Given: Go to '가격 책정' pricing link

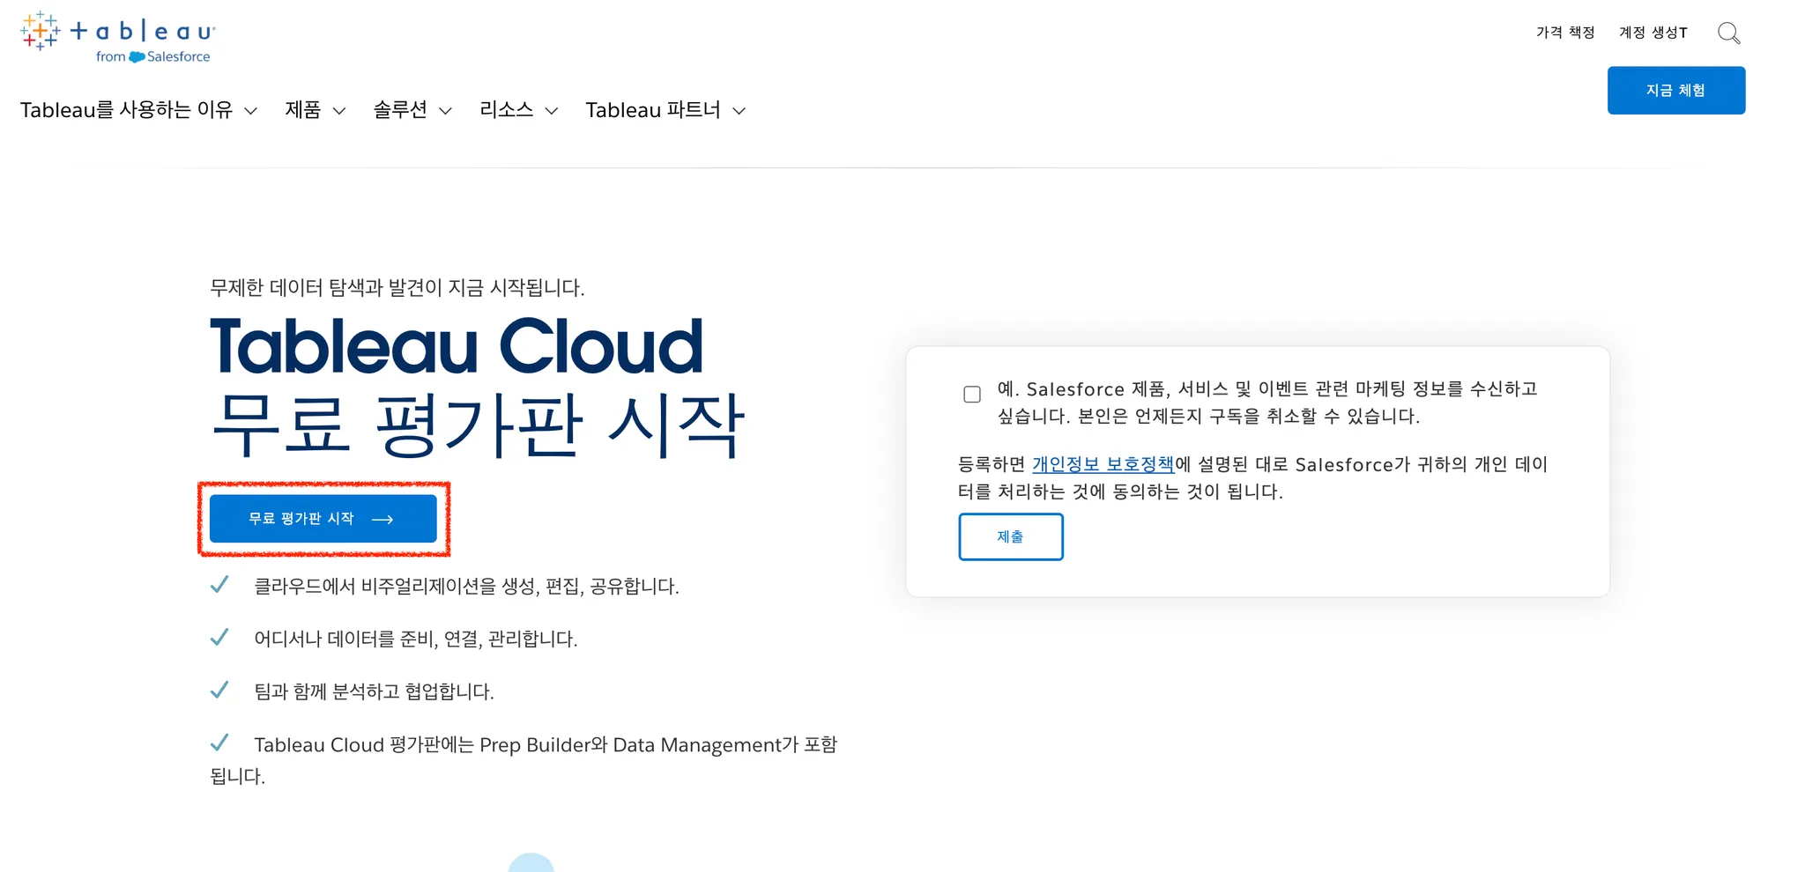Looking at the screenshot, I should pos(1565,33).
